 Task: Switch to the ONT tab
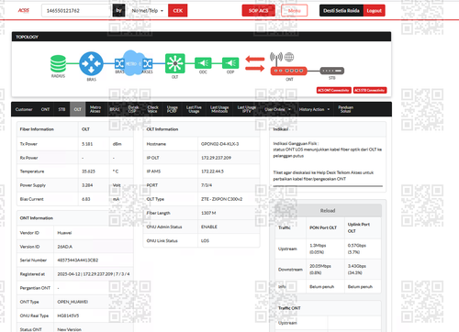[45, 109]
